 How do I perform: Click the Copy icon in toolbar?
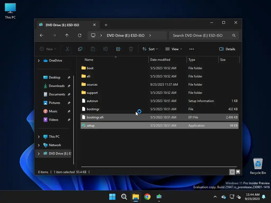tap(80, 49)
